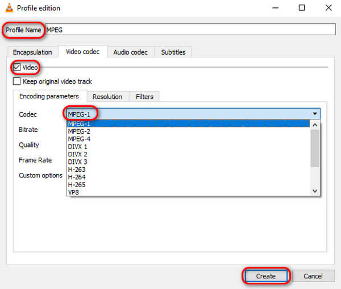Screen dimensions: 341x289
Task: Choose H-264 from the list
Action: tap(188, 177)
